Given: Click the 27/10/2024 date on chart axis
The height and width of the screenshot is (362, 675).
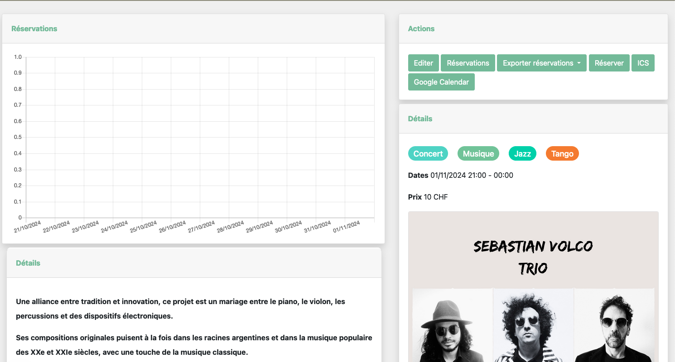Looking at the screenshot, I should (x=202, y=227).
